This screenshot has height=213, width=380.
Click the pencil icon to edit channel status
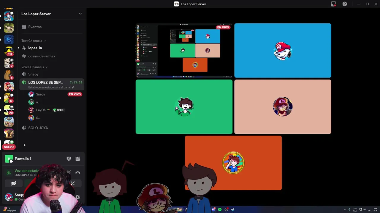click(x=73, y=87)
